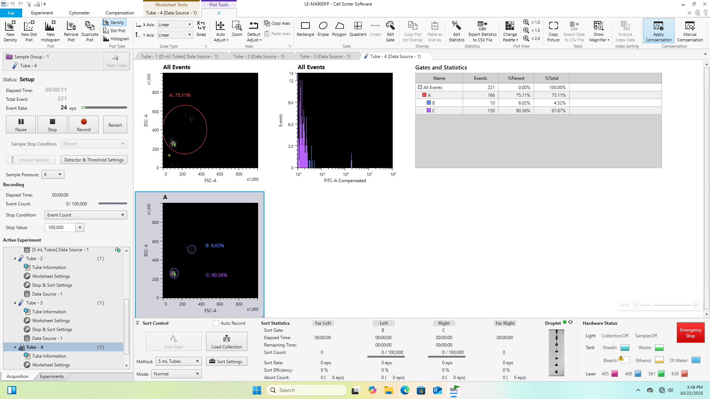Click the worksheet zoom slider
The width and height of the screenshot is (710, 399).
(652, 306)
